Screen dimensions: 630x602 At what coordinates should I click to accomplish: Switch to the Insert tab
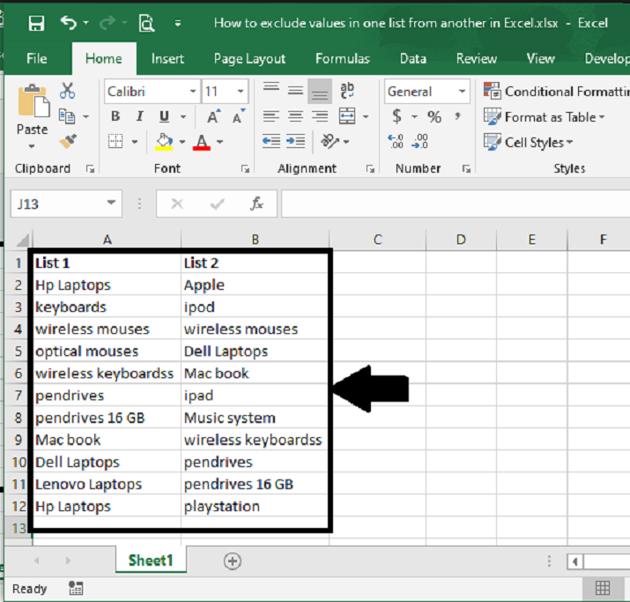click(x=167, y=59)
